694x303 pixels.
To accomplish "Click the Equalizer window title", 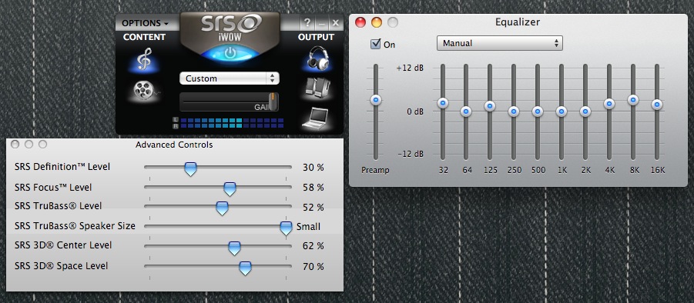I will pyautogui.click(x=518, y=22).
